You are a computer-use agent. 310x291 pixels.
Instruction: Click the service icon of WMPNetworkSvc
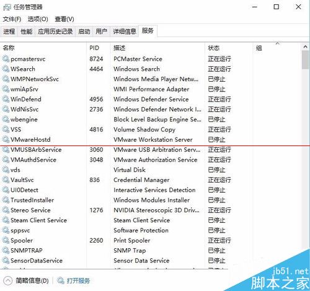pyautogui.click(x=6, y=79)
